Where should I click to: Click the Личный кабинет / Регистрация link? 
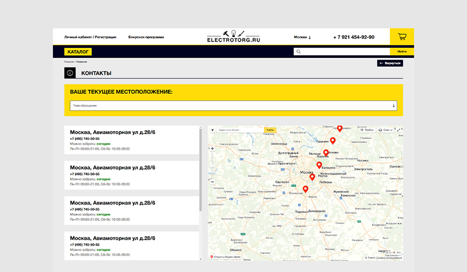[x=90, y=37]
